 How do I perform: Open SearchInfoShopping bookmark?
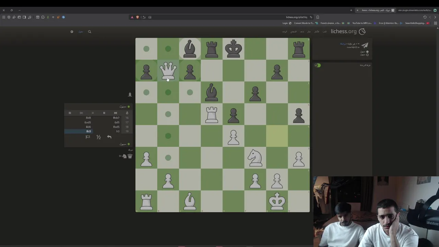tap(417, 23)
